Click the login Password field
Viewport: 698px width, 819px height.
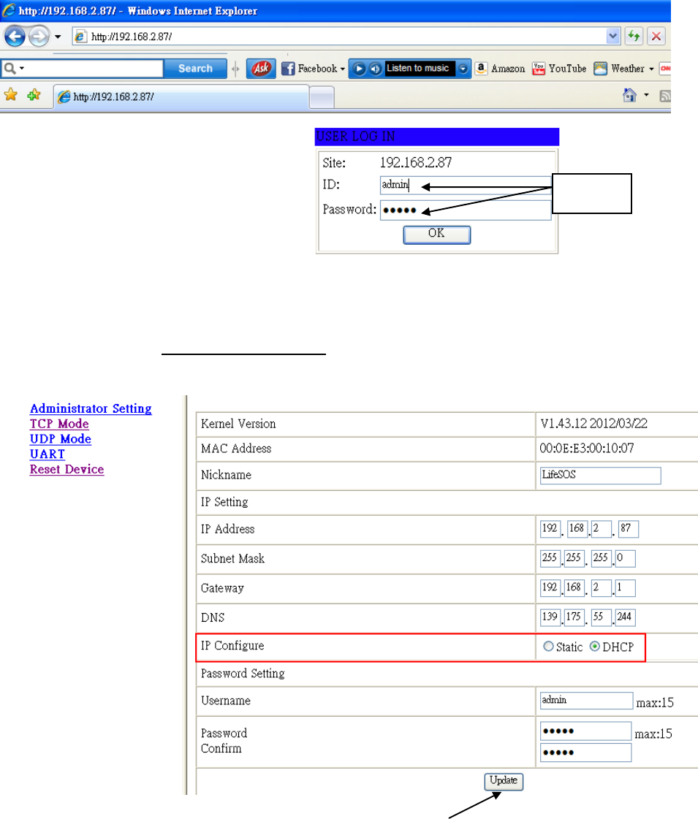point(466,210)
